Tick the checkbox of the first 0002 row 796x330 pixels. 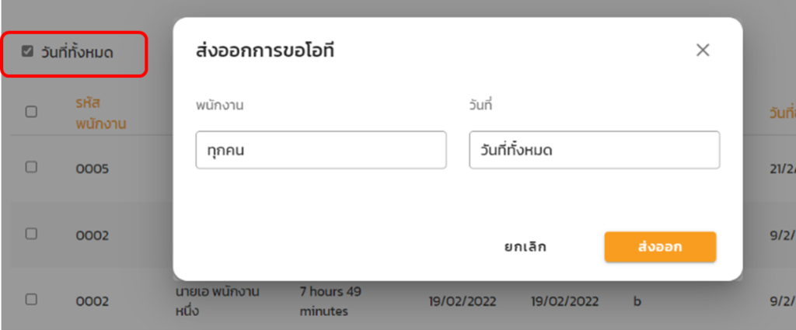[31, 234]
